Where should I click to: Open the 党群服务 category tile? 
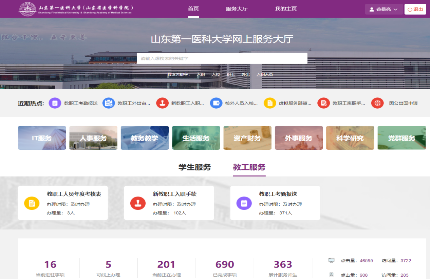401,138
